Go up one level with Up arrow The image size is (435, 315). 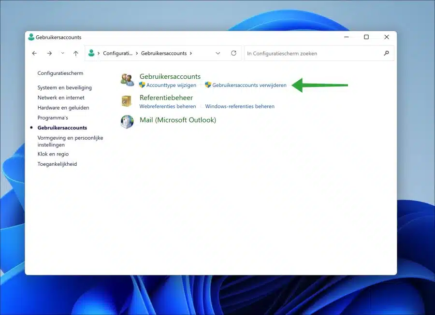76,53
